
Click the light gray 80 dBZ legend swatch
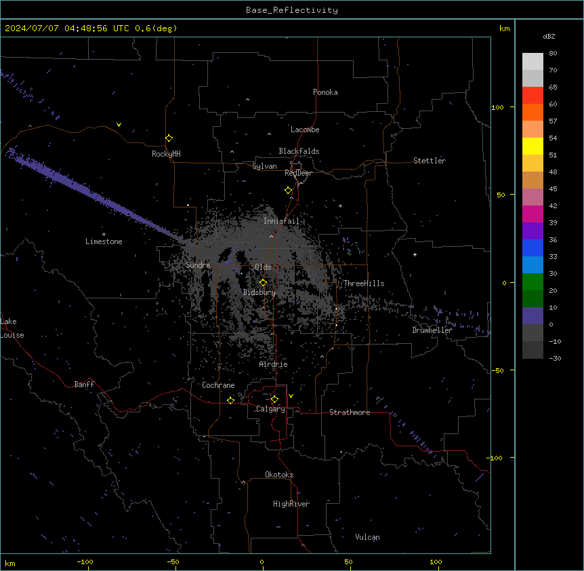533,62
